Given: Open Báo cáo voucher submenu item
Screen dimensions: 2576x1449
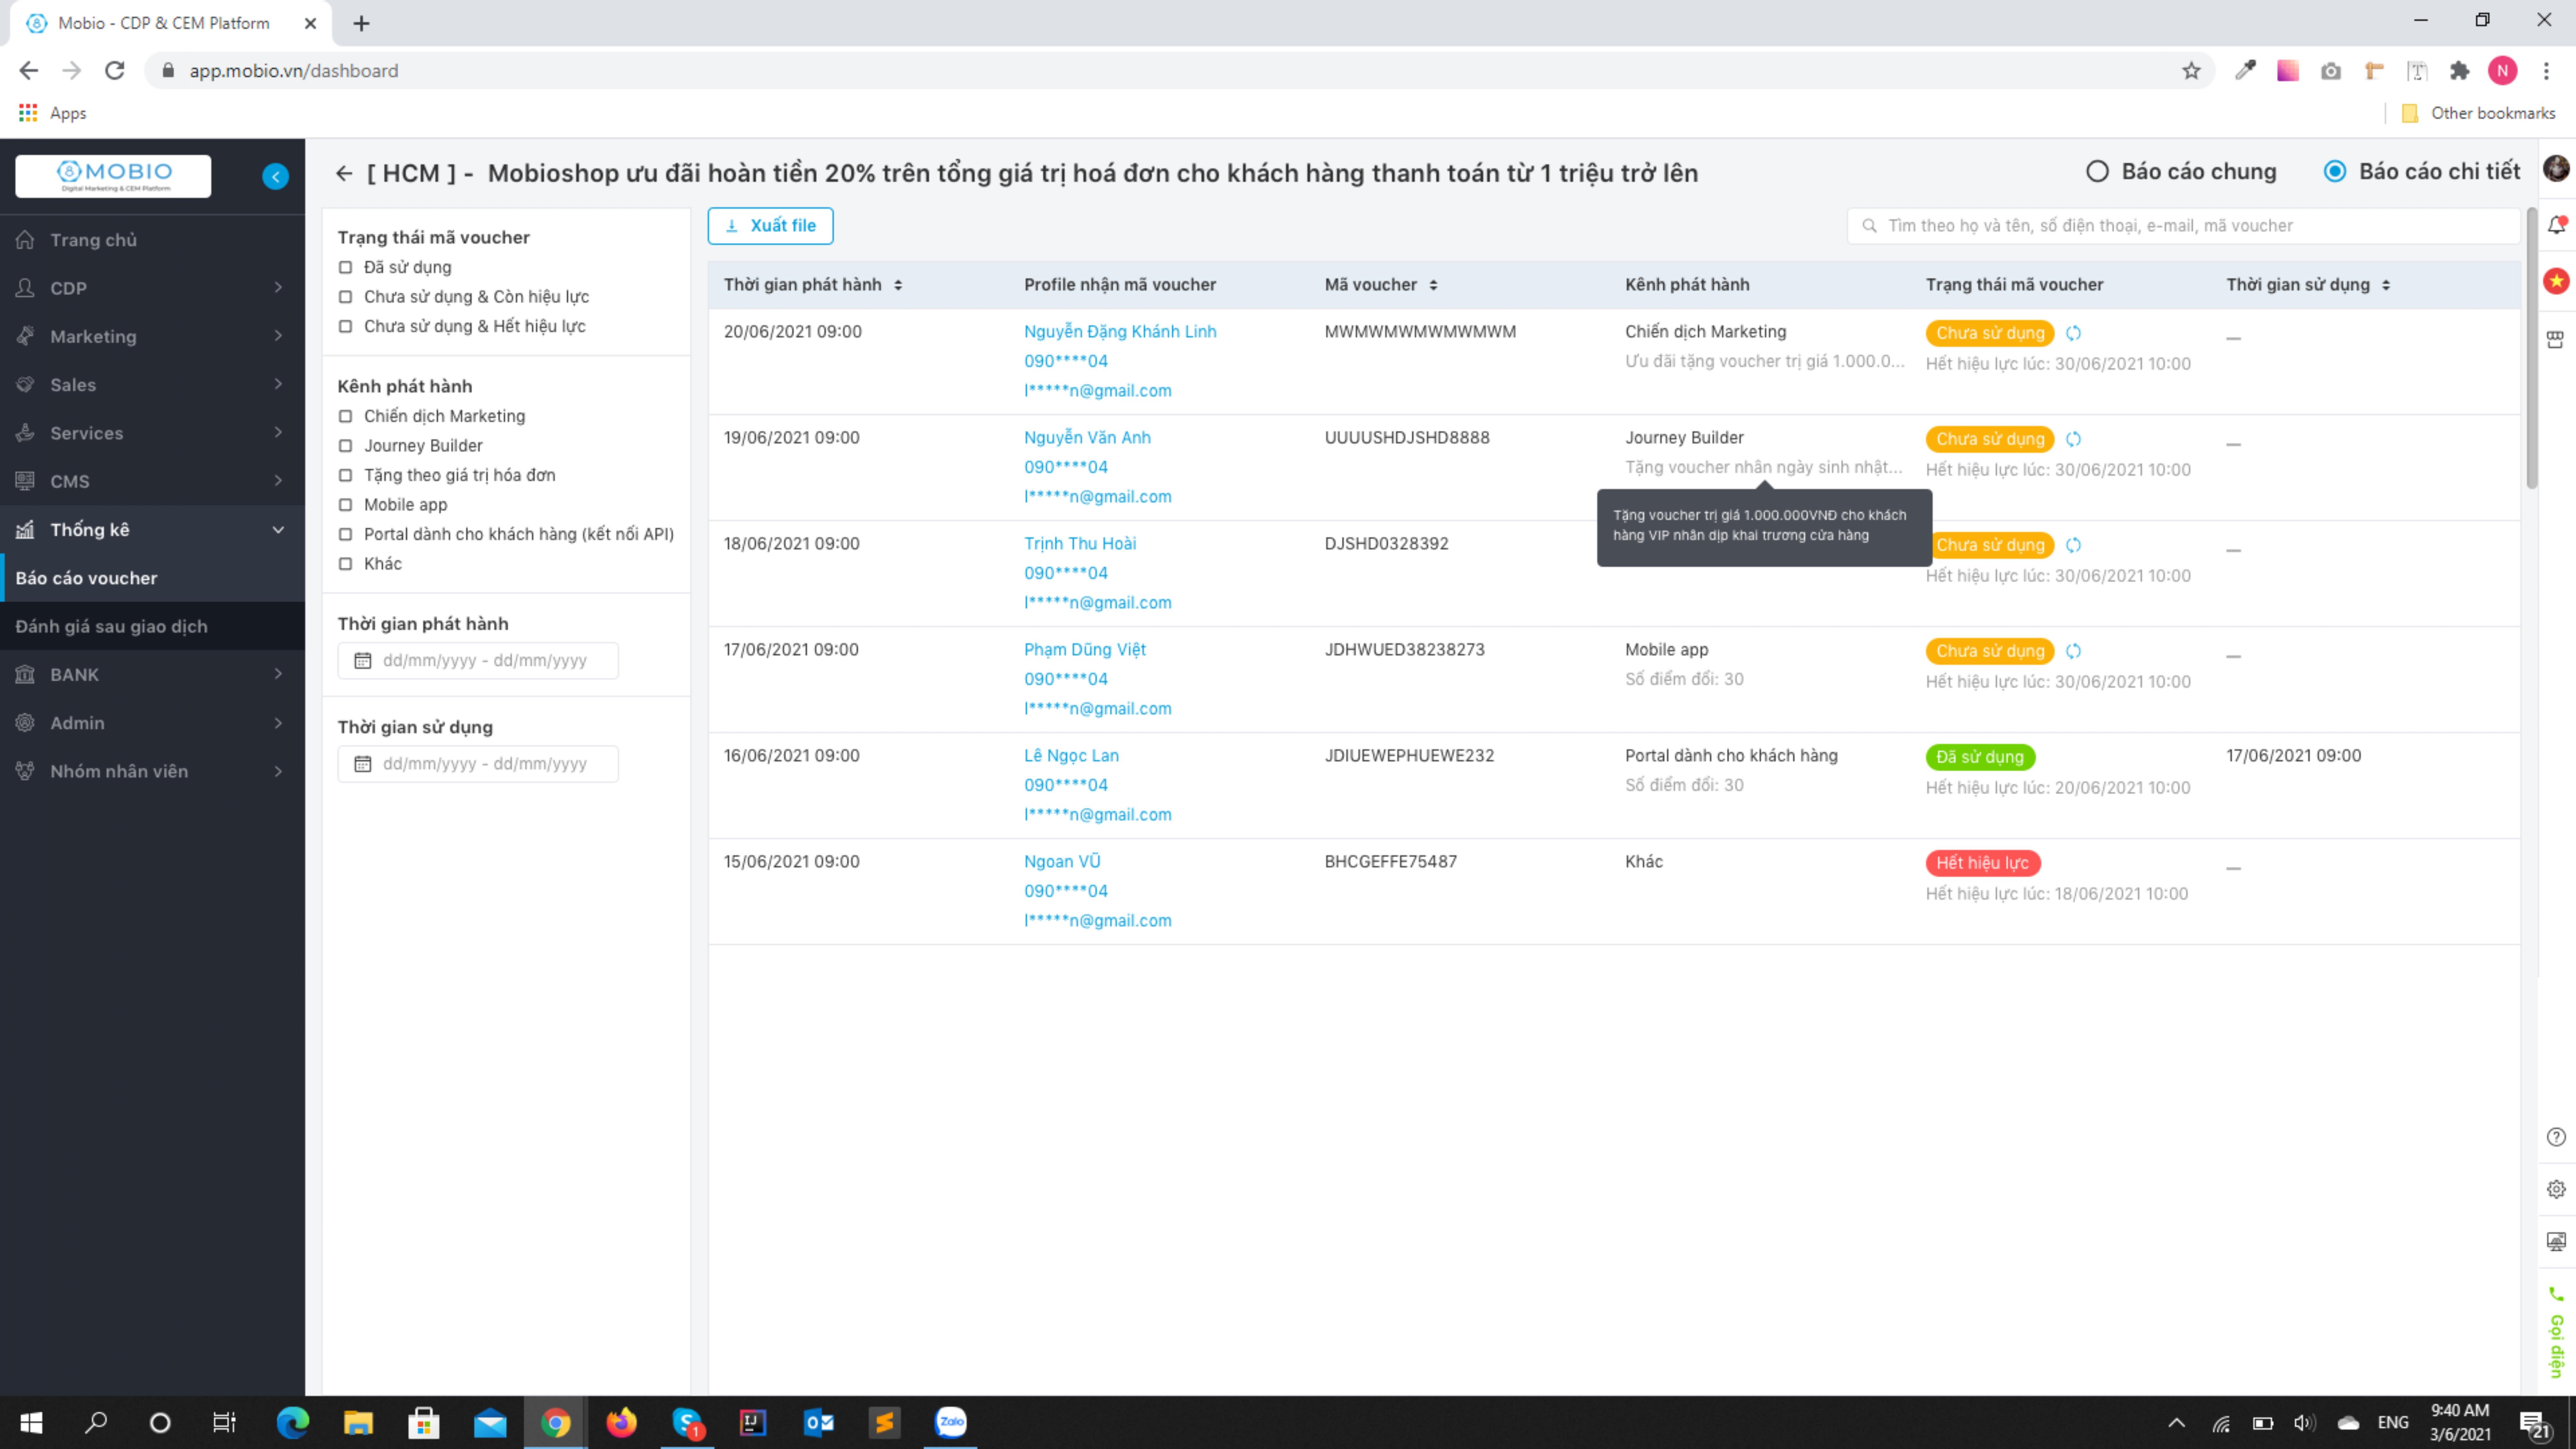Looking at the screenshot, I should pos(152,578).
